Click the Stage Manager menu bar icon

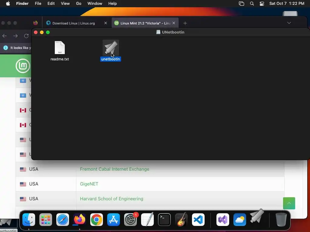click(x=241, y=4)
